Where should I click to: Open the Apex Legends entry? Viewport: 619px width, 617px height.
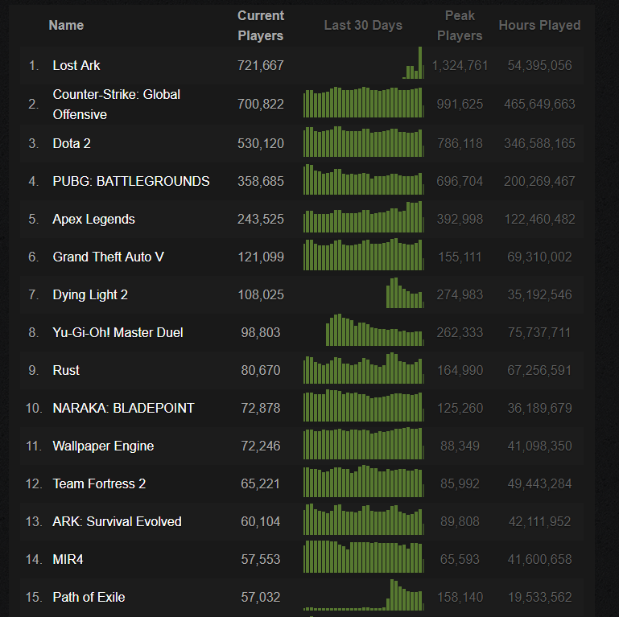[x=93, y=220]
